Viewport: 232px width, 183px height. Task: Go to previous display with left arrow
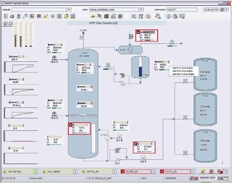5,24
